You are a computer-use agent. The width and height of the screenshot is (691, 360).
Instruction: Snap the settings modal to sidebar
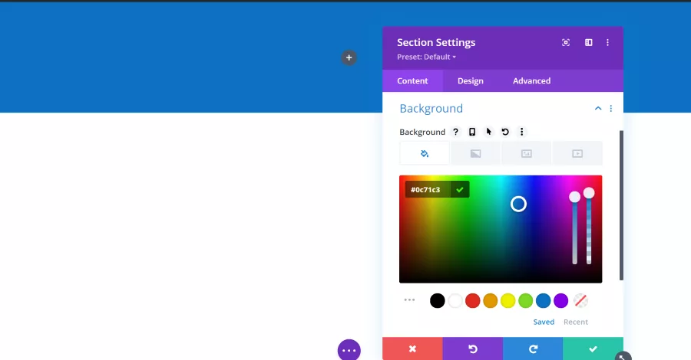(588, 42)
